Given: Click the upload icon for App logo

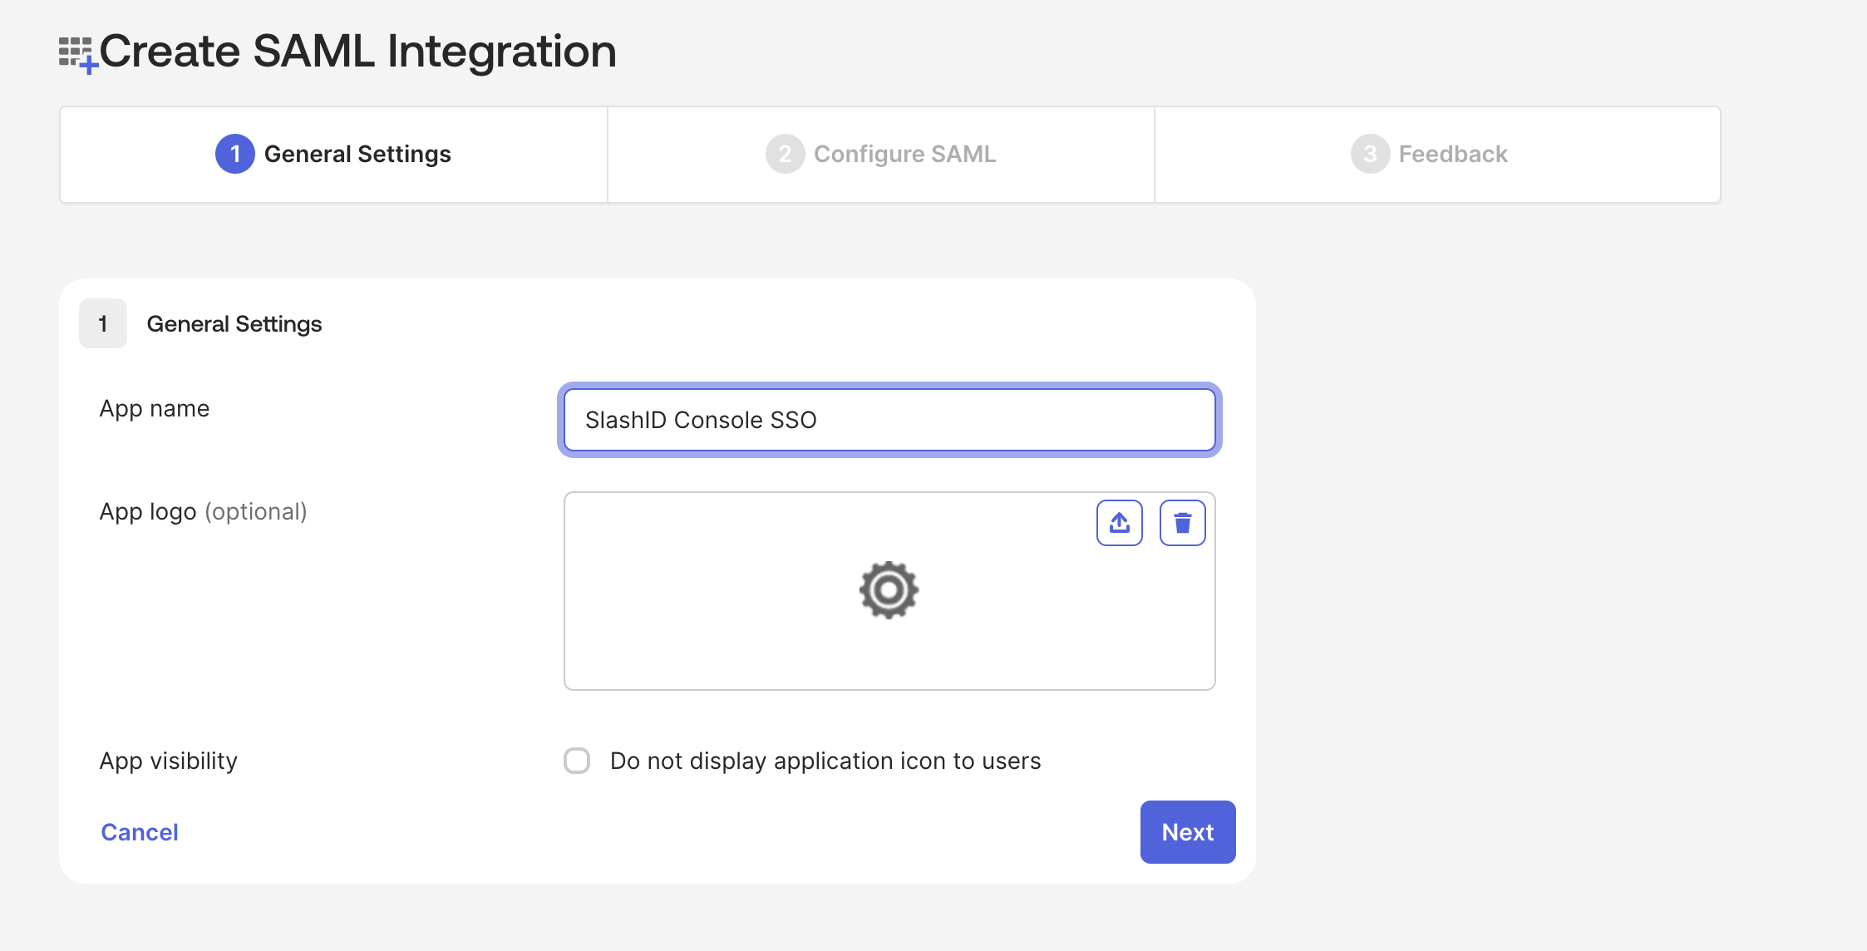Looking at the screenshot, I should coord(1120,523).
